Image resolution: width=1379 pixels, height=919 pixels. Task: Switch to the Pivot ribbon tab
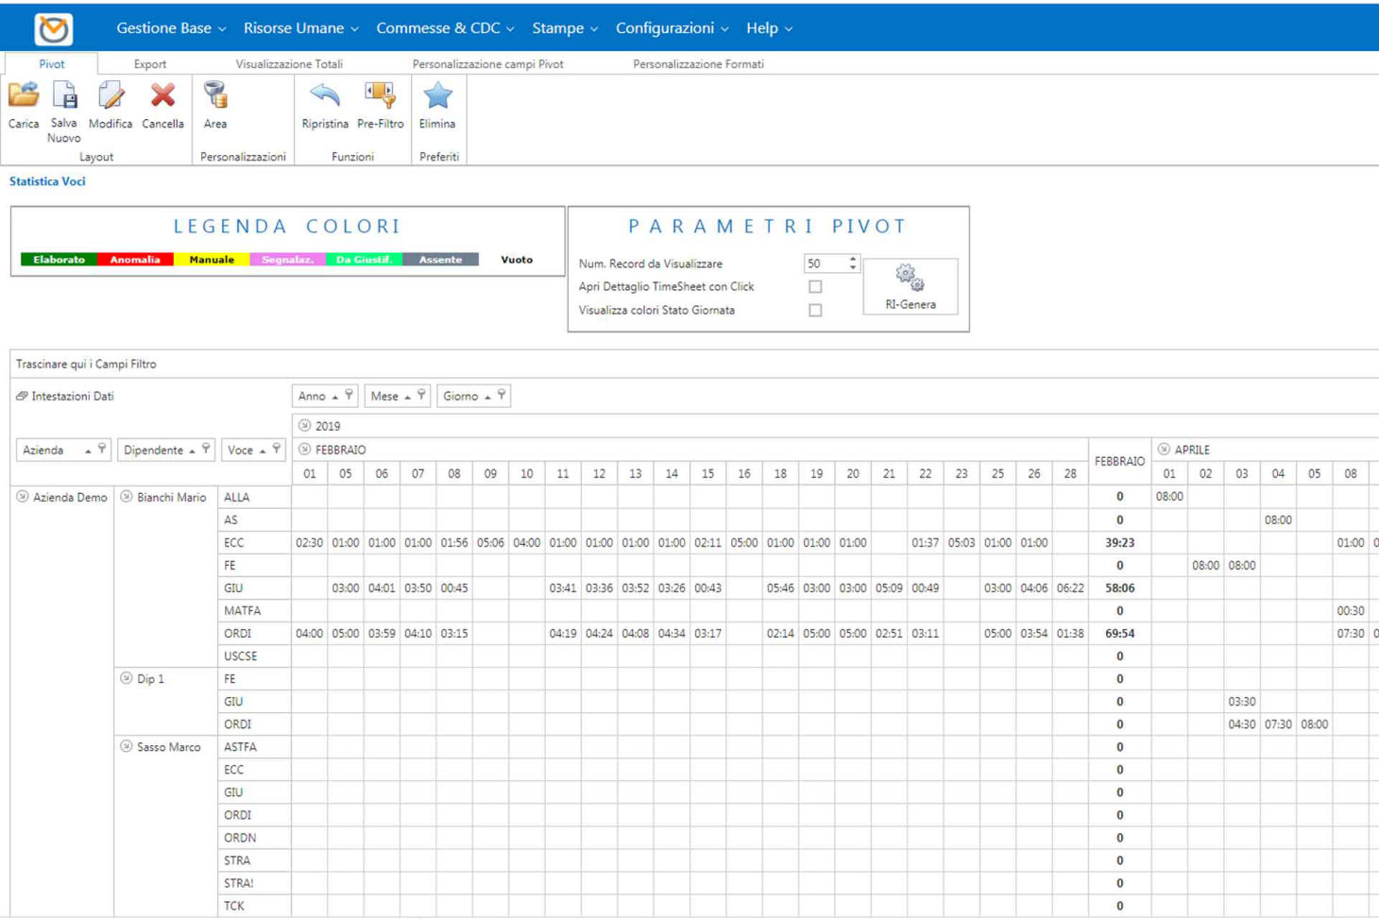52,64
